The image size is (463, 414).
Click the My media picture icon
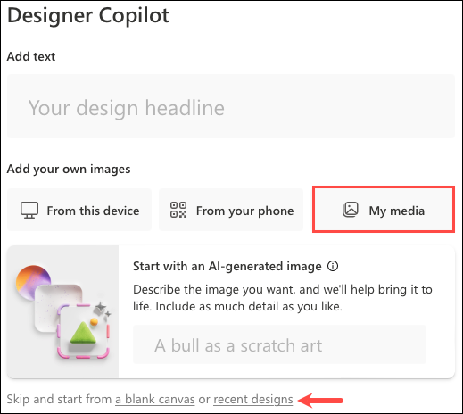351,210
